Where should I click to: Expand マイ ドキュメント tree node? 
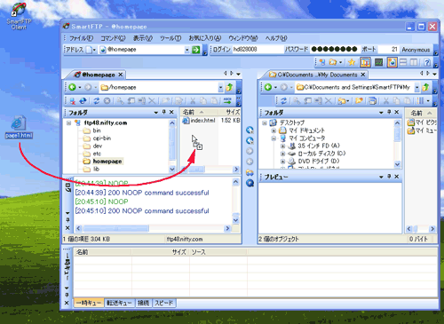pyautogui.click(x=274, y=130)
